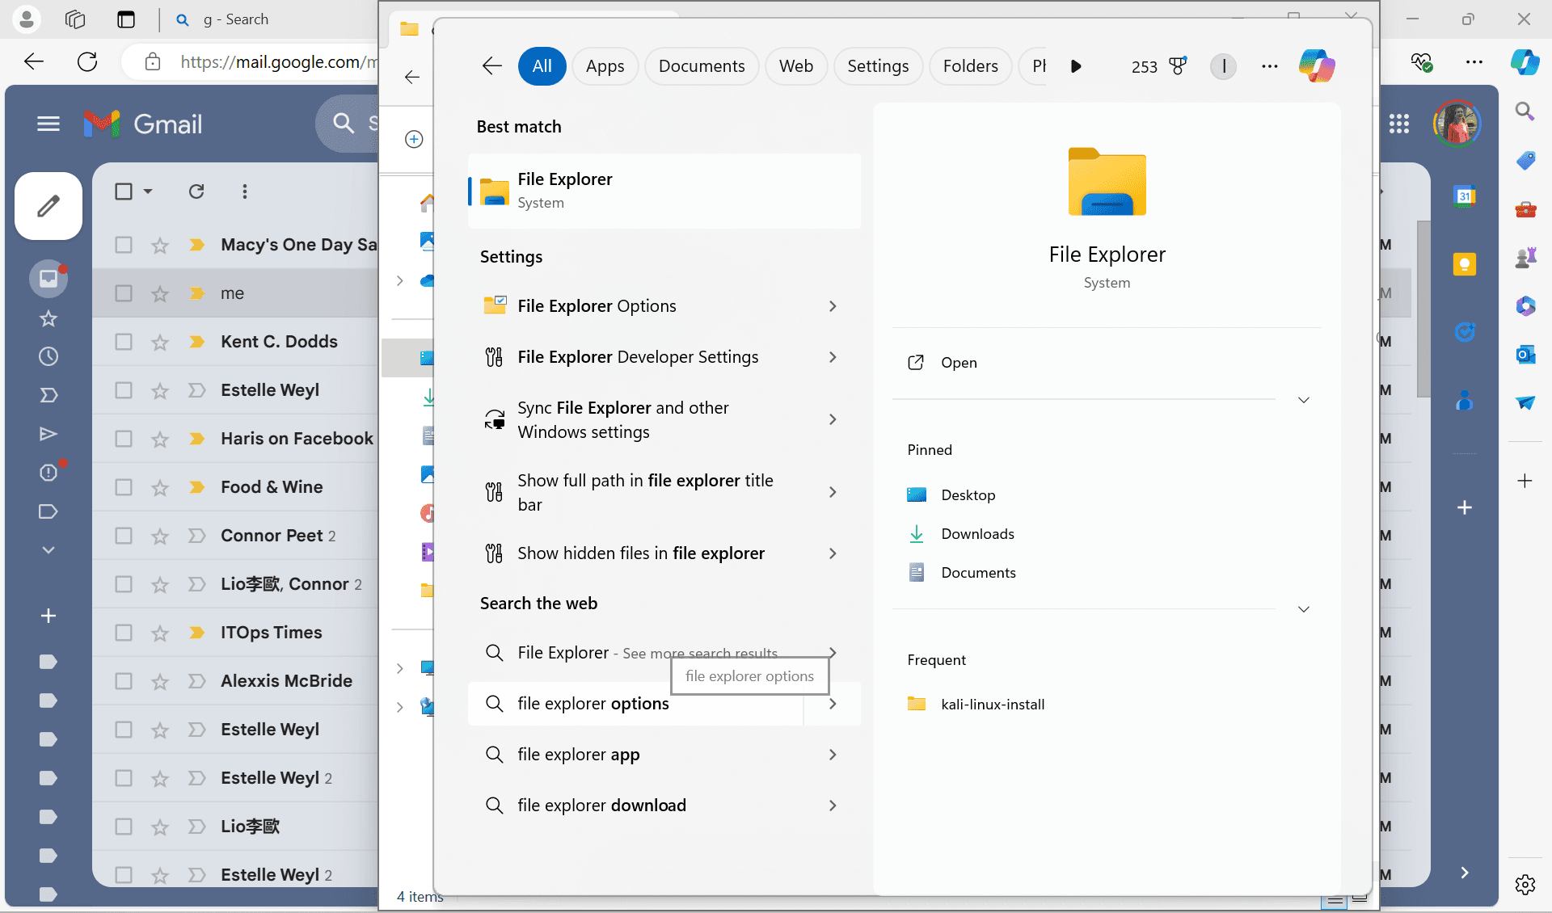The height and width of the screenshot is (913, 1552).
Task: Reload the browser page
Action: (87, 61)
